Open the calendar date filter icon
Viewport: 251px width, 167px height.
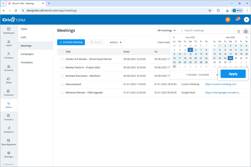tap(246, 32)
